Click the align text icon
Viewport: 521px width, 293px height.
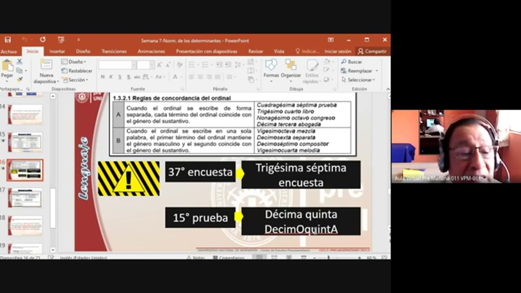(252, 71)
